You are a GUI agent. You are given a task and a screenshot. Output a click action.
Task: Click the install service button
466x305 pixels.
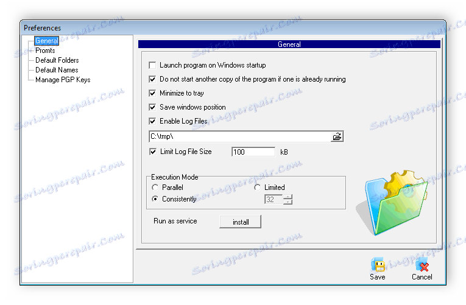[x=241, y=222]
